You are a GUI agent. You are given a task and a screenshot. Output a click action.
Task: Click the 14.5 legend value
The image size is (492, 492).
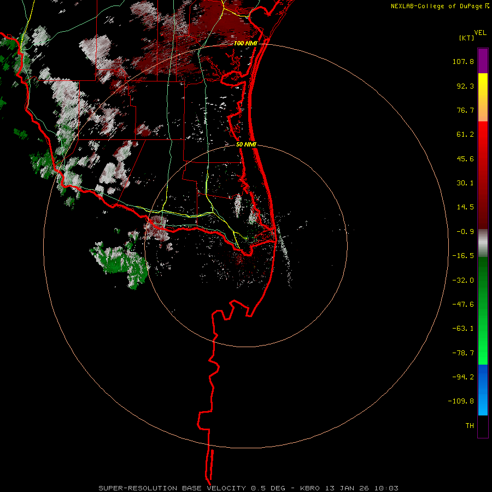point(465,207)
